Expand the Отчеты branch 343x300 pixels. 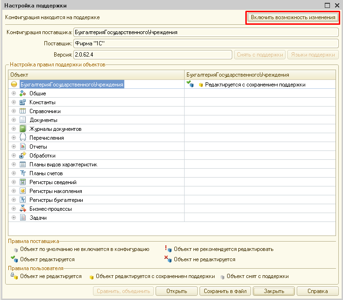click(14, 147)
